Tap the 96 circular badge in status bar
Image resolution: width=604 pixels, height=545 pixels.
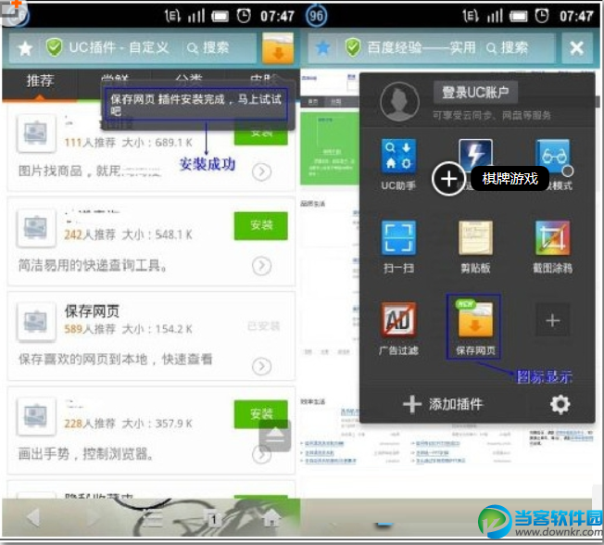[316, 16]
